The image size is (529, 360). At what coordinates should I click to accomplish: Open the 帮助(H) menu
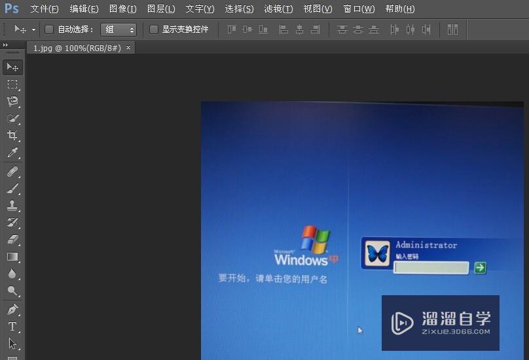tap(400, 9)
